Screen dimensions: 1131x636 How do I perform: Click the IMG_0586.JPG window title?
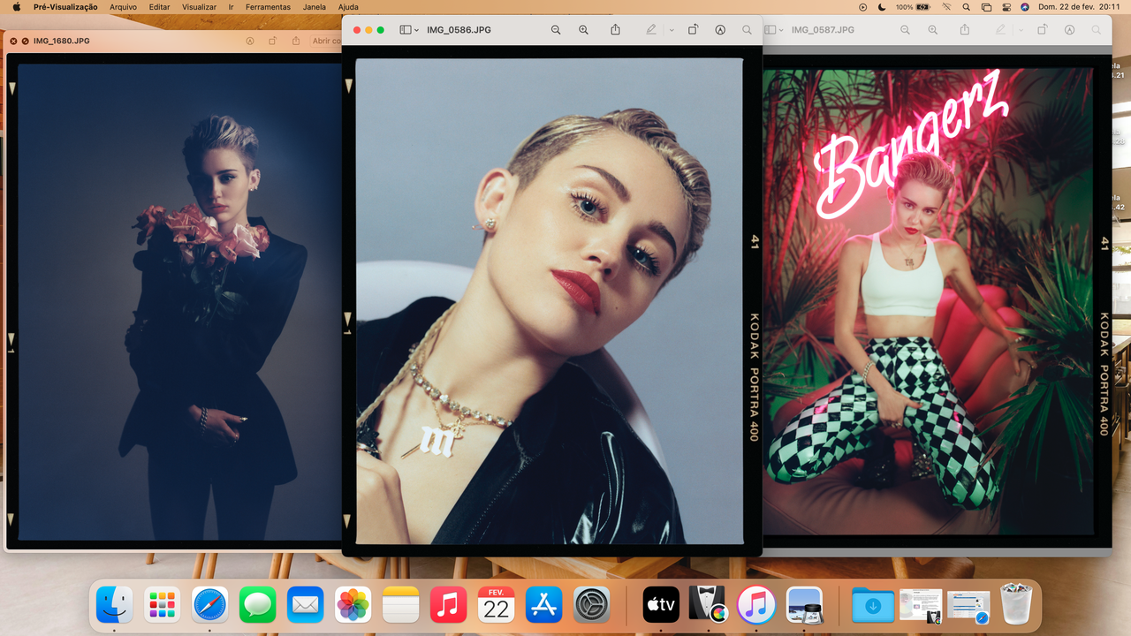tap(459, 30)
